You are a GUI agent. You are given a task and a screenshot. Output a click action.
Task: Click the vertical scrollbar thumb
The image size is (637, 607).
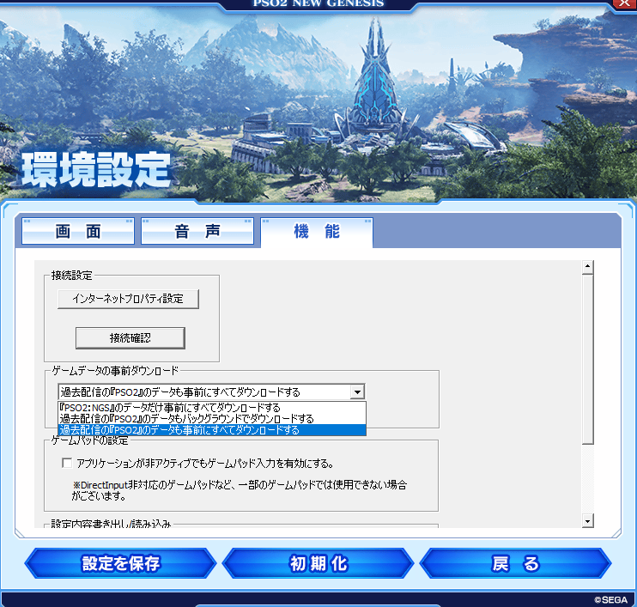(587, 359)
